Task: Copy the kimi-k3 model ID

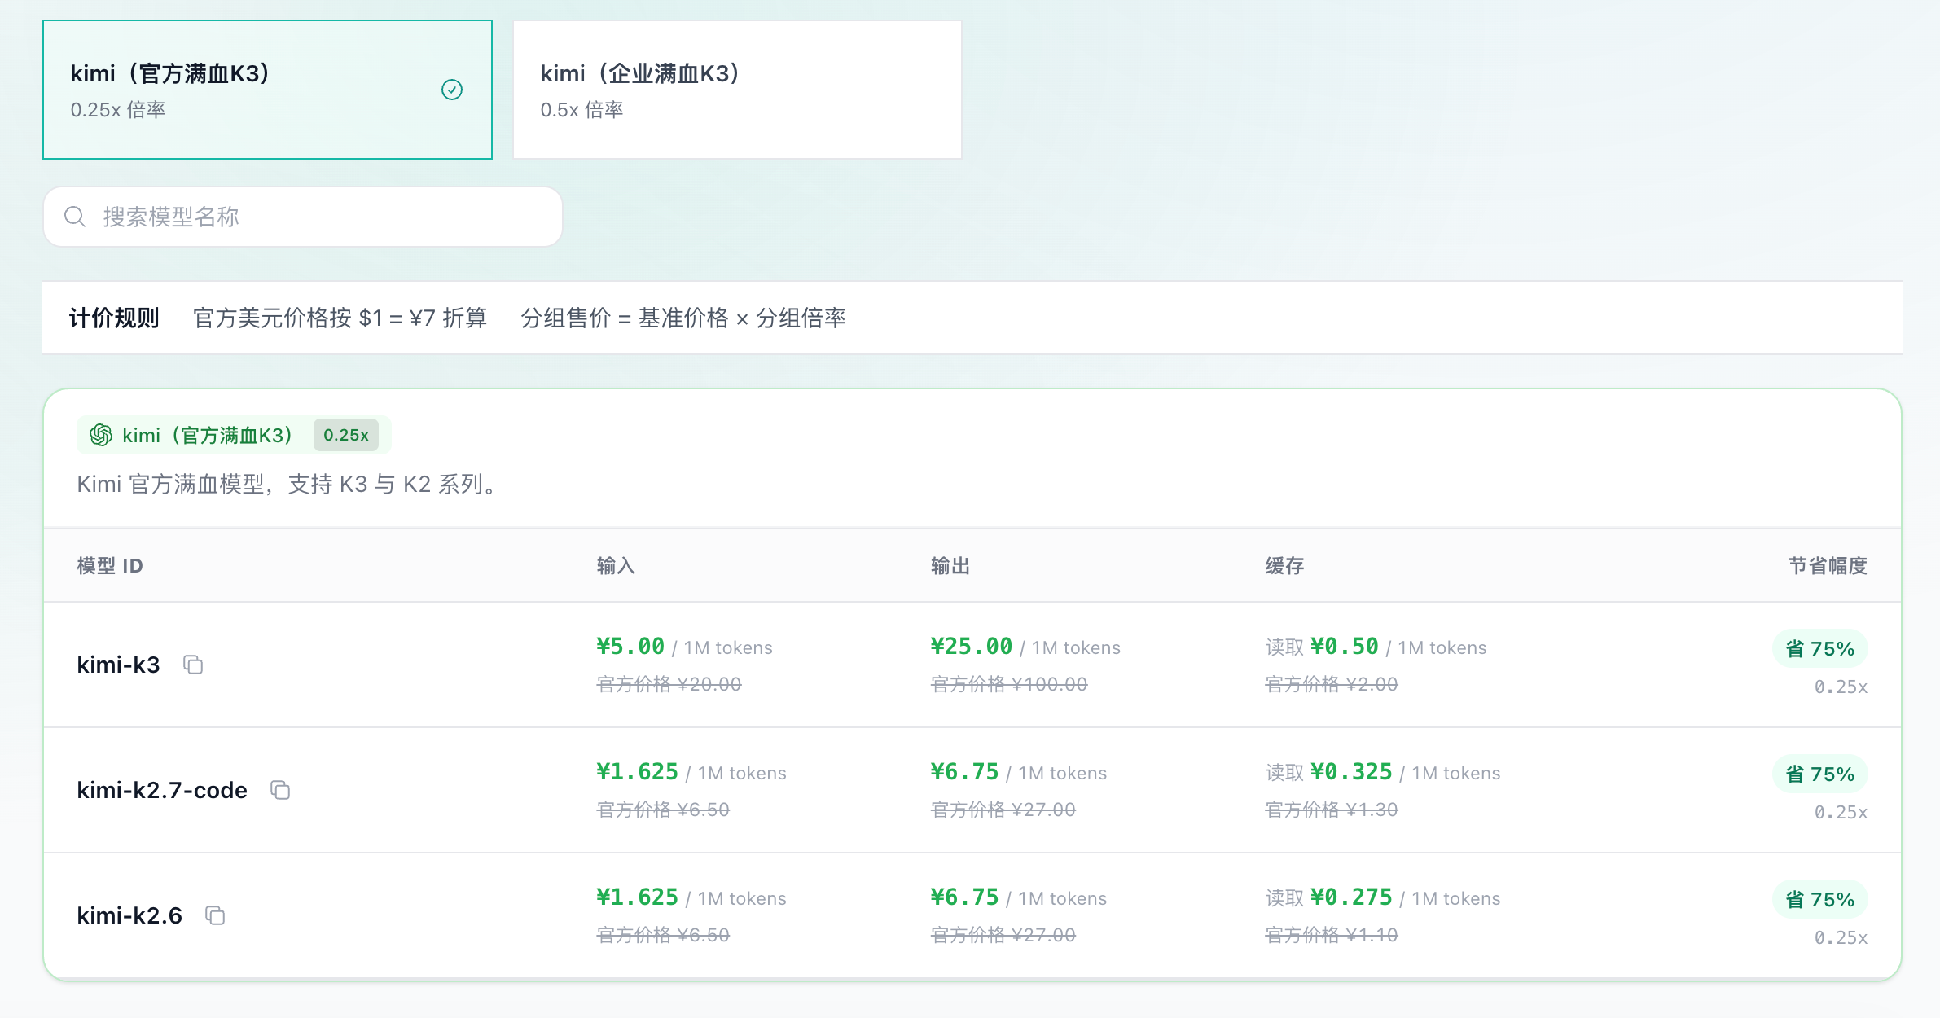Action: coord(193,665)
